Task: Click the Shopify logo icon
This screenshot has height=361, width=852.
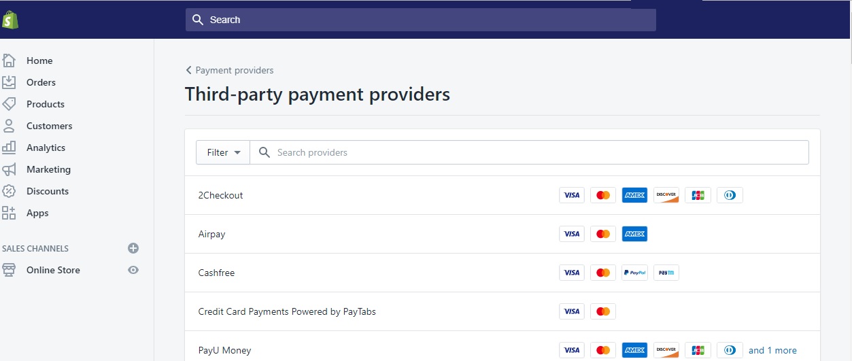Action: (x=10, y=20)
